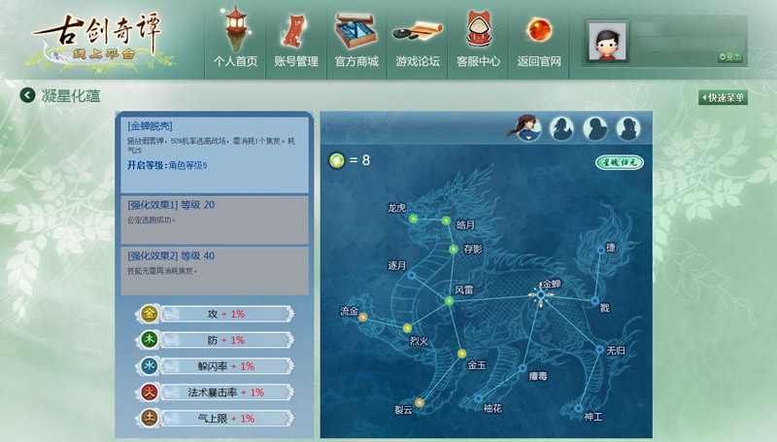This screenshot has height=442, width=777.
Task: Open 个人首页 from the top navigation
Action: click(235, 39)
